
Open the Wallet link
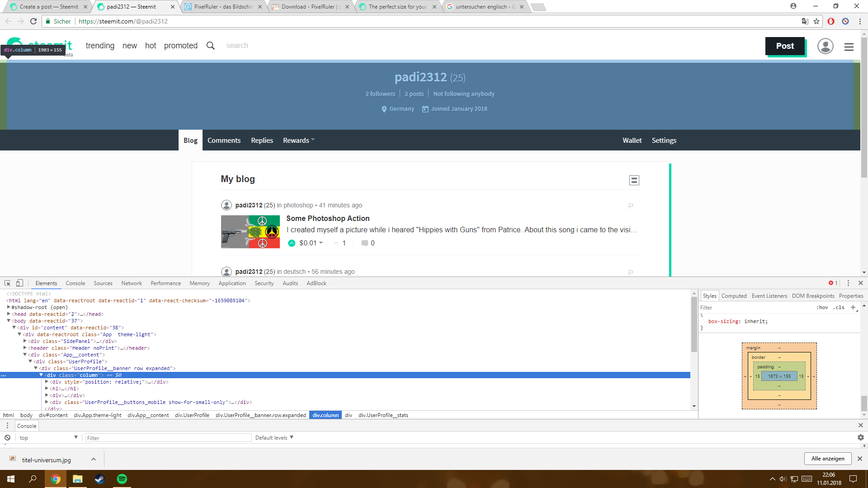click(632, 140)
